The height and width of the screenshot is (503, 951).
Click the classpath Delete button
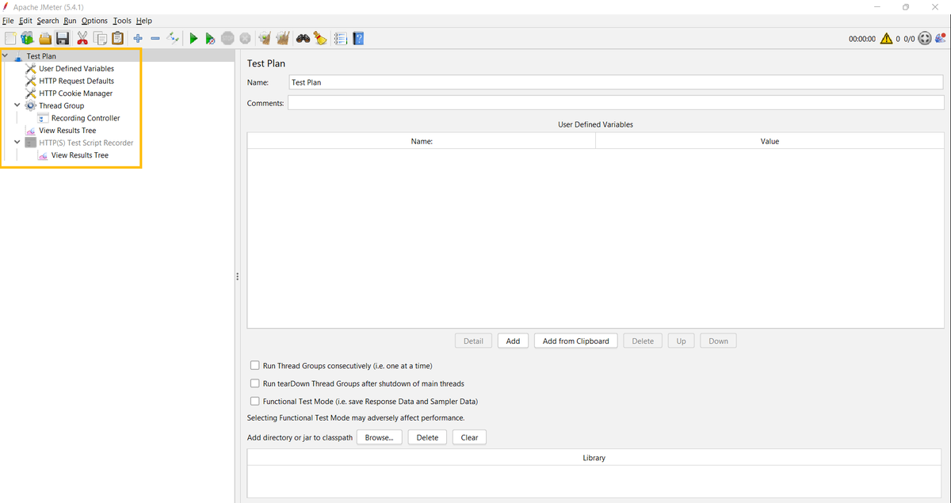click(427, 437)
